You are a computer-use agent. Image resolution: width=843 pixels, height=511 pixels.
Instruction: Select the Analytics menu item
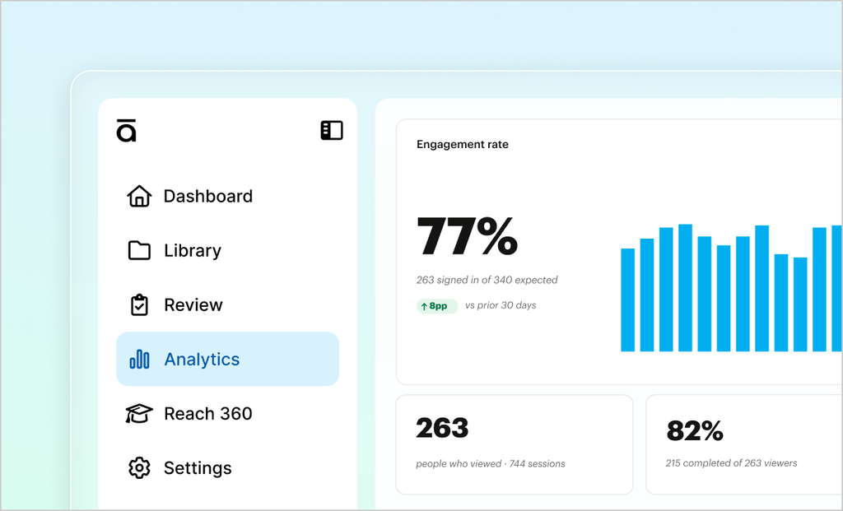[228, 359]
